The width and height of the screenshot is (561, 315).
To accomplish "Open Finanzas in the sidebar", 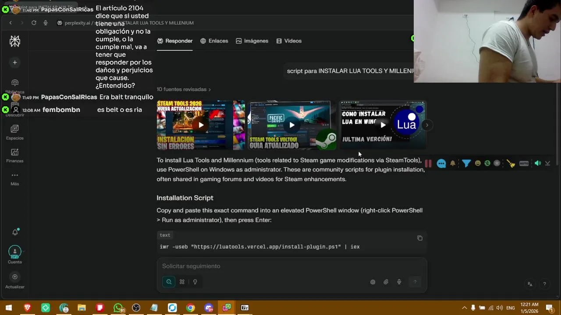I will [x=15, y=155].
